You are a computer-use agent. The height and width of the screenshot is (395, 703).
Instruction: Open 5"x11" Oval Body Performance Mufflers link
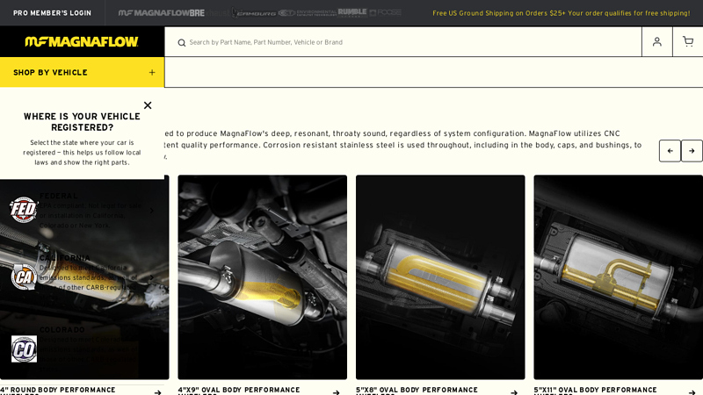[596, 391]
